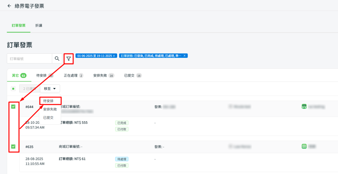The width and height of the screenshot is (338, 174).
Task: Click the POS store icon on order #644
Action: [x=304, y=107]
